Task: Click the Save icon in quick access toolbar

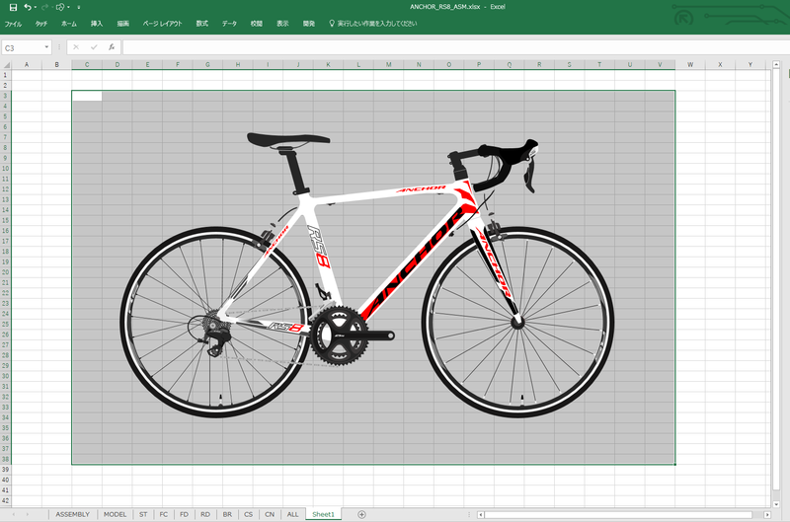Action: (13, 7)
